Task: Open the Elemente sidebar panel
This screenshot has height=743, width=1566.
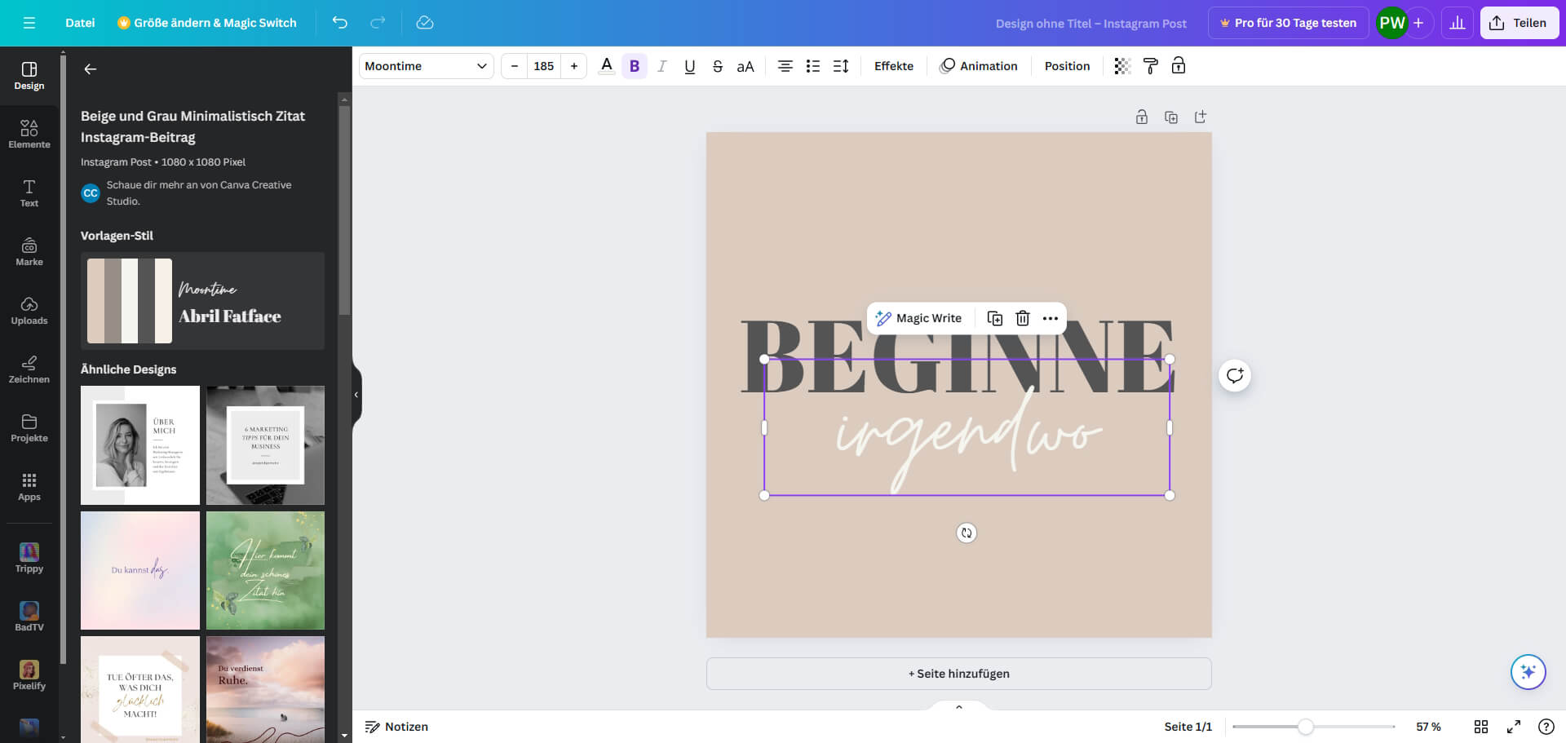Action: (29, 133)
